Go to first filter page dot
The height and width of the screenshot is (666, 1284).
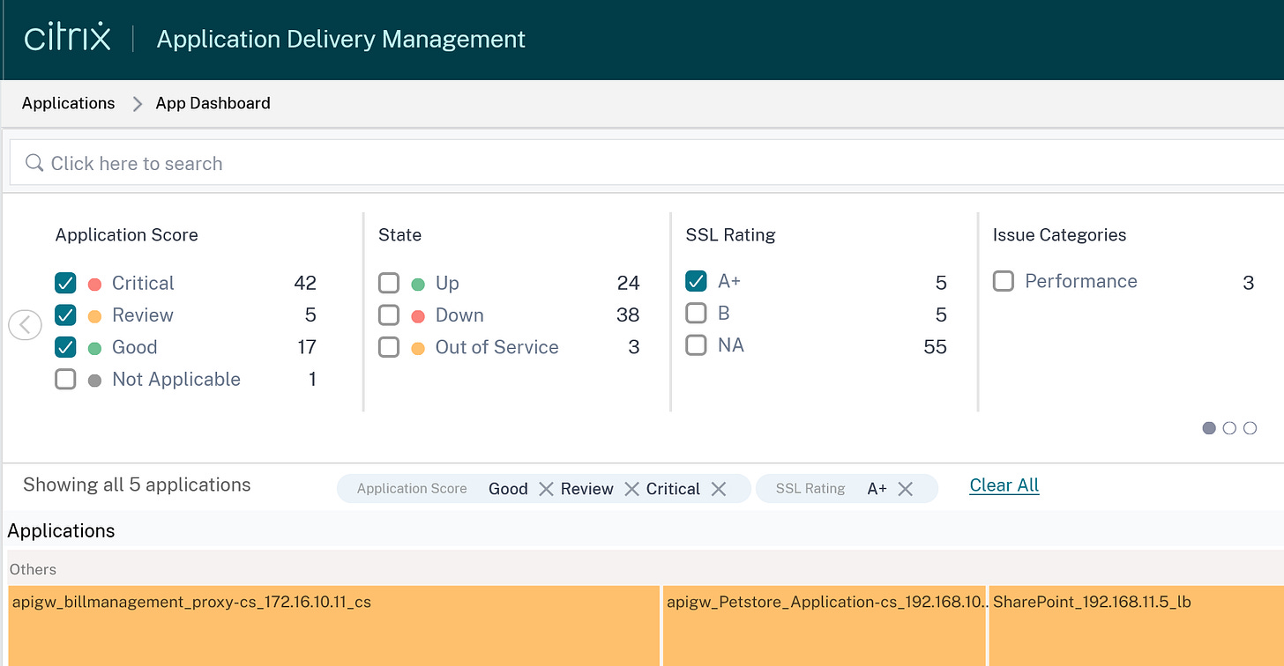pos(1209,428)
